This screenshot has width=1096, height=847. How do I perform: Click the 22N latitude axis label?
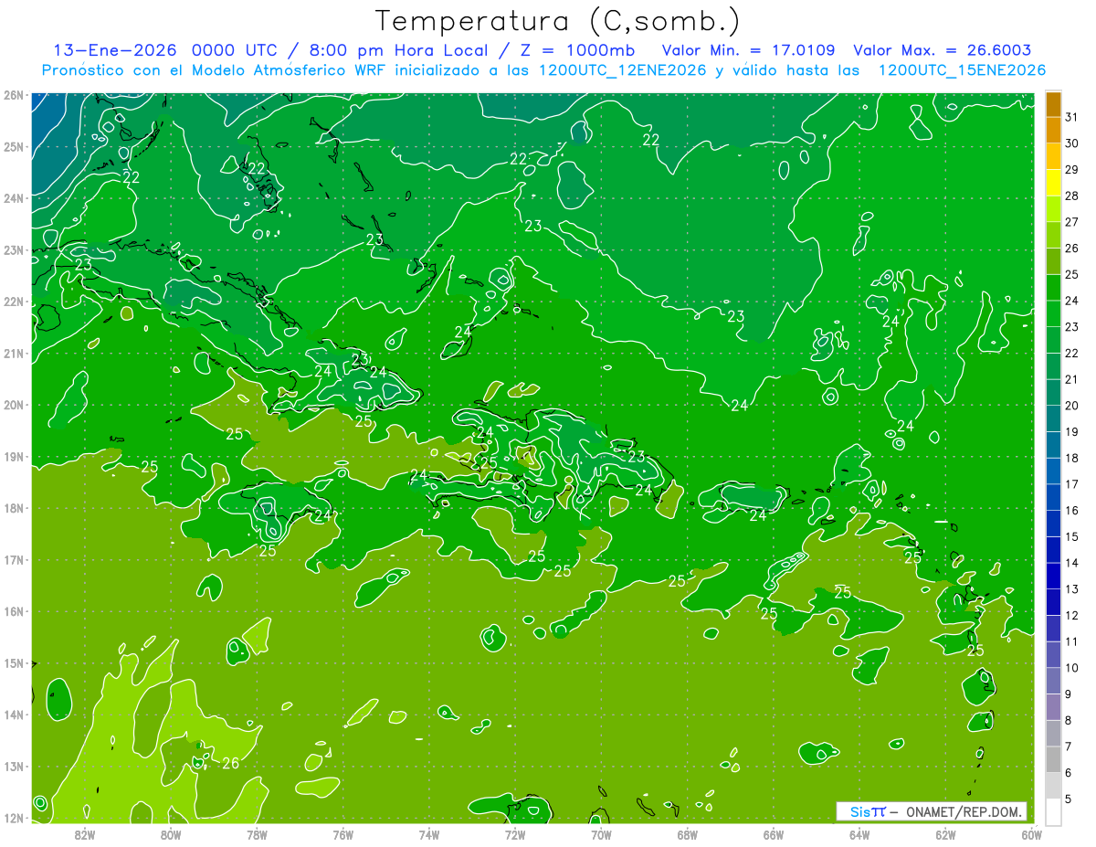tap(13, 302)
